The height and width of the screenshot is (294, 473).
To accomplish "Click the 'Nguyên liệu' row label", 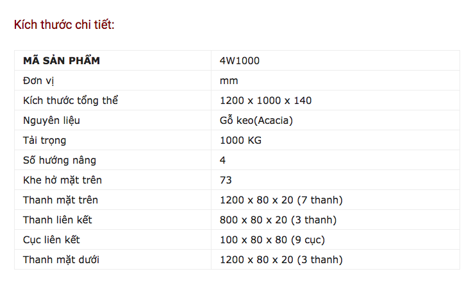I will [x=51, y=121].
